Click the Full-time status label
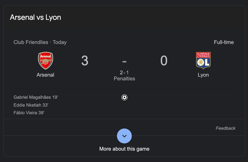Viewport: 248px width, 162px height. [224, 42]
